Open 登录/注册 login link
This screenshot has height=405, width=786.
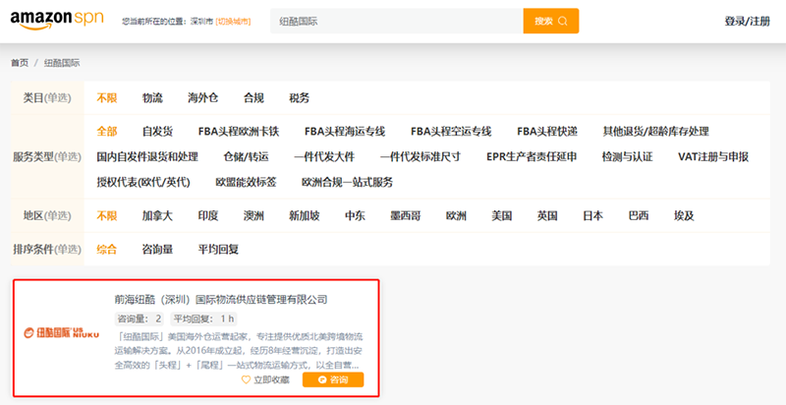(x=748, y=21)
